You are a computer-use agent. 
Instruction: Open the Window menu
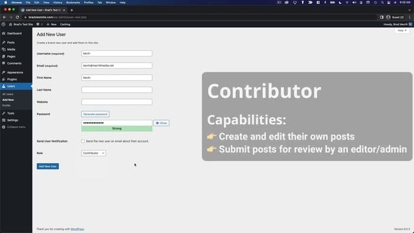click(x=111, y=3)
